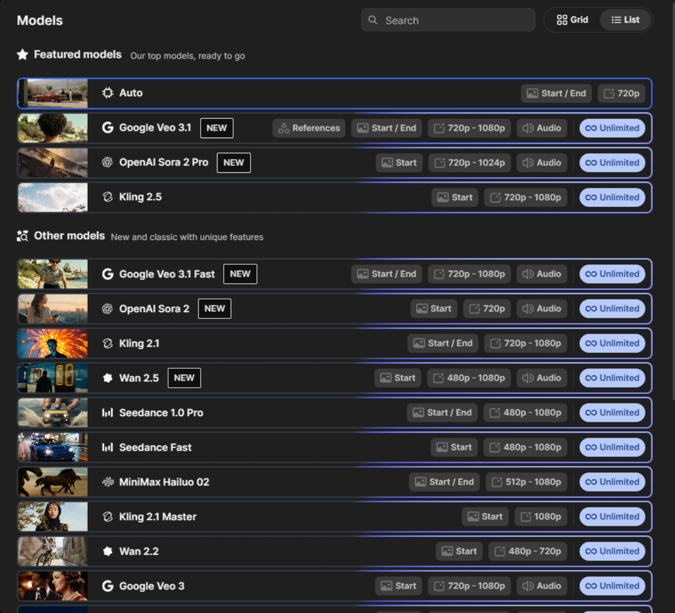Screen dimensions: 675x613
Task: Click the Google logo in the Google Veo 3 Start row
Action: (x=108, y=586)
